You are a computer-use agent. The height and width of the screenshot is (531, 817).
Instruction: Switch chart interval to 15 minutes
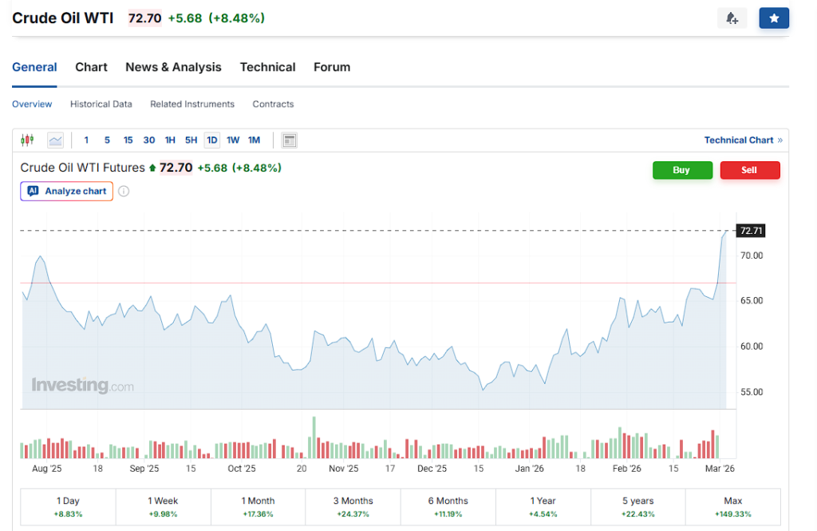(128, 140)
